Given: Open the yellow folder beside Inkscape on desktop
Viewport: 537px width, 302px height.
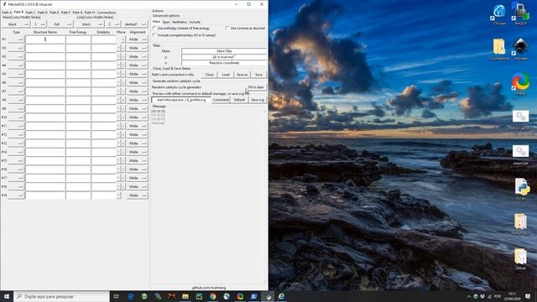Looking at the screenshot, I should point(499,49).
